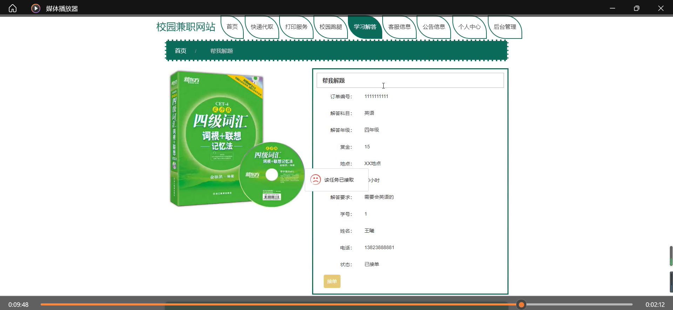Click name value 王曦

(x=369, y=231)
